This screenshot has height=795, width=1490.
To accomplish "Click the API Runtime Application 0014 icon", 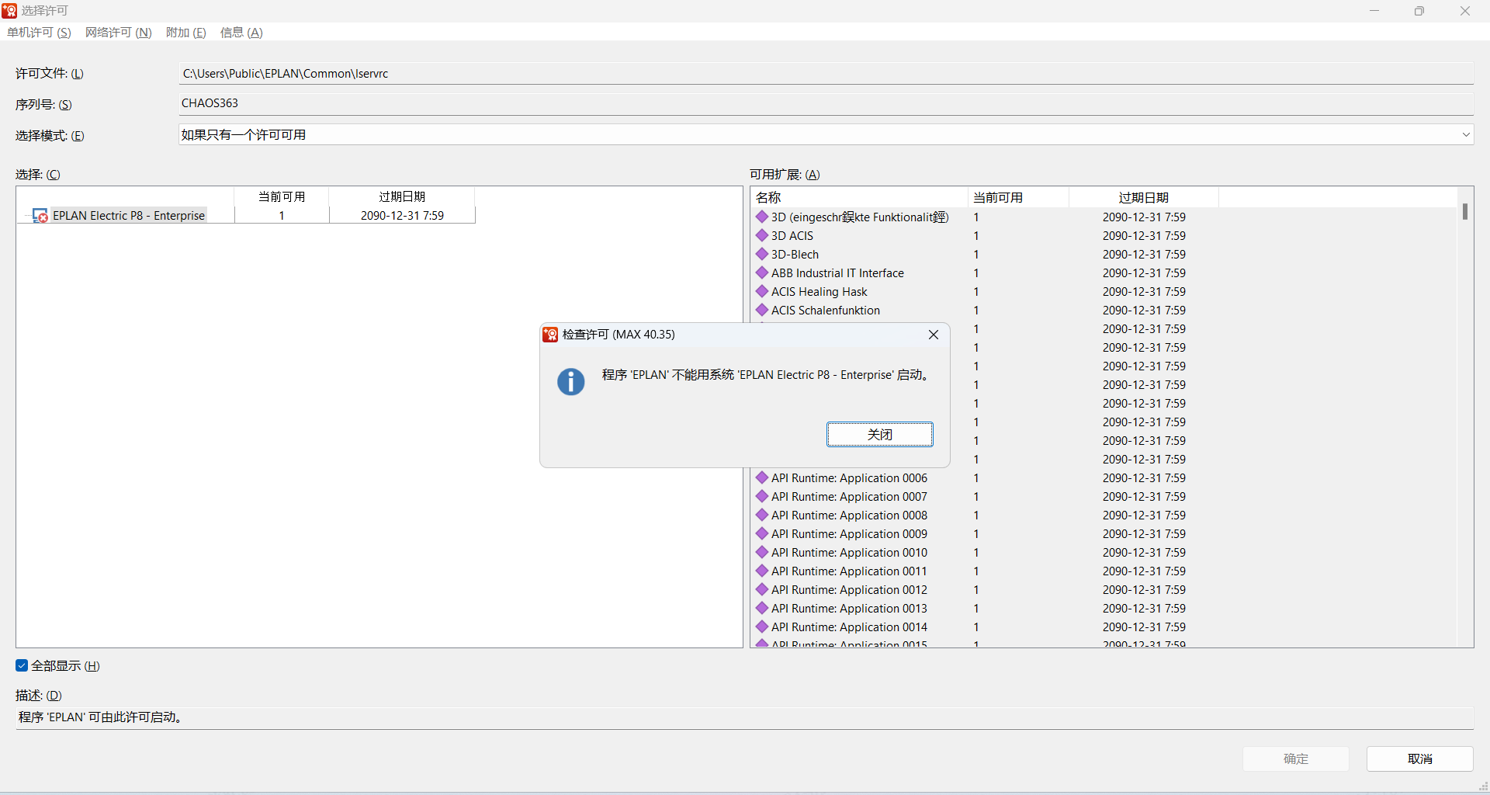I will (762, 627).
